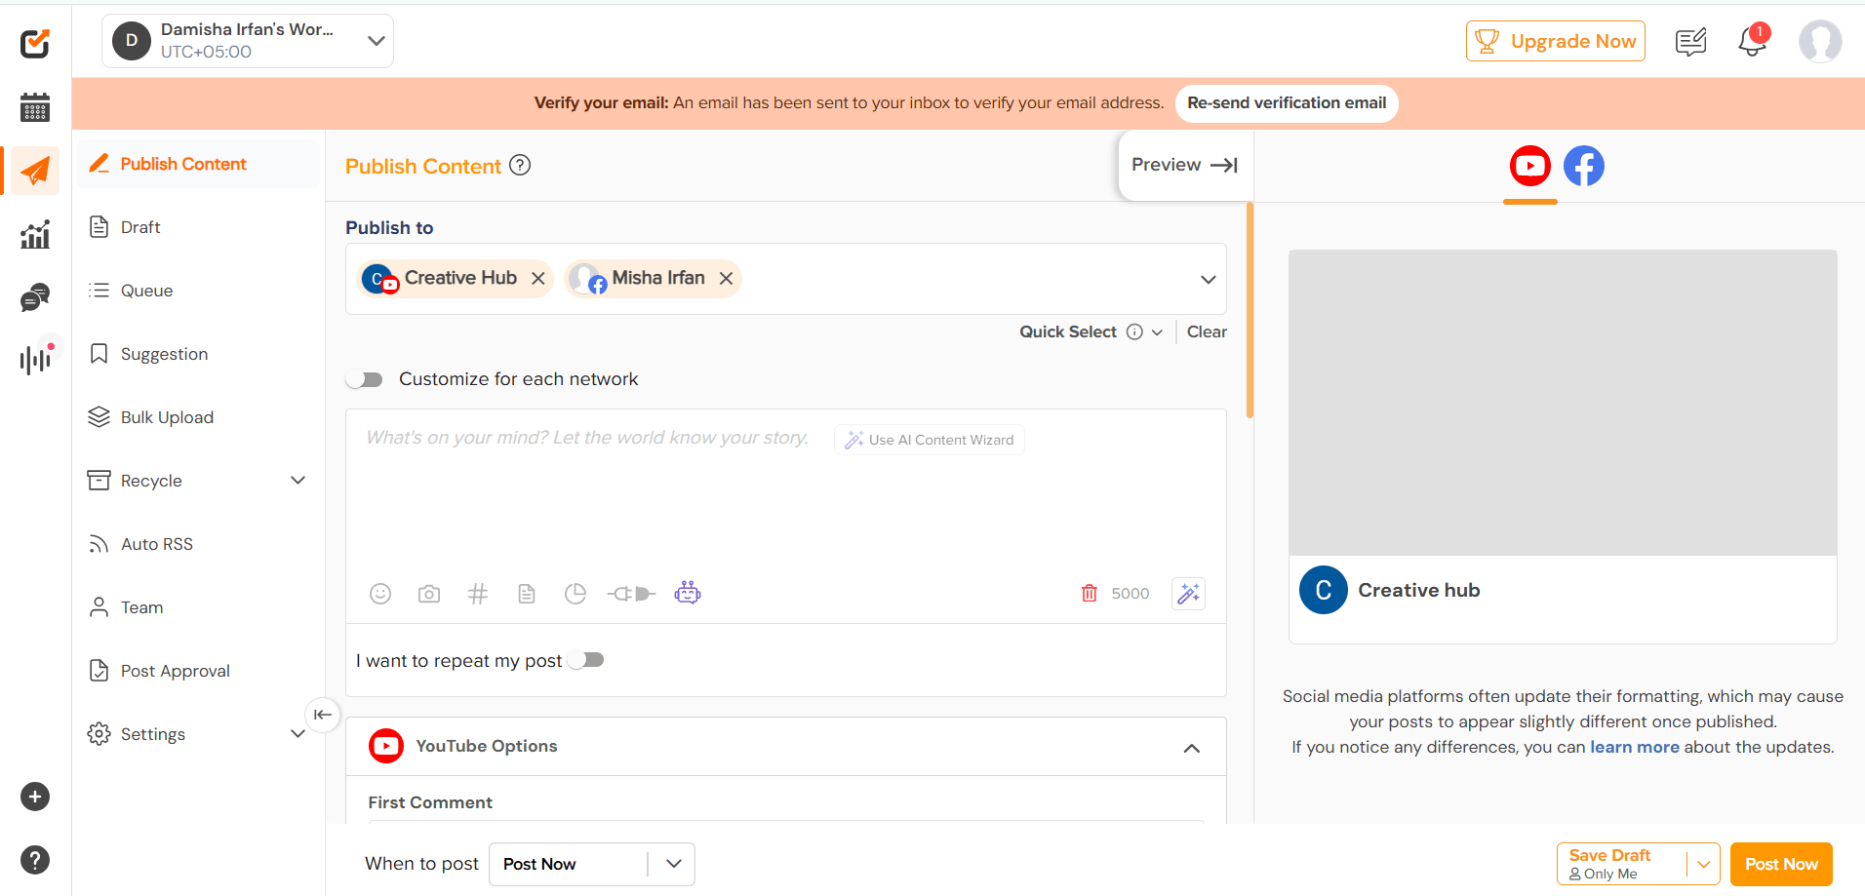Open workspace selector dropdown
Viewport: 1865px width, 896px height.
point(248,41)
